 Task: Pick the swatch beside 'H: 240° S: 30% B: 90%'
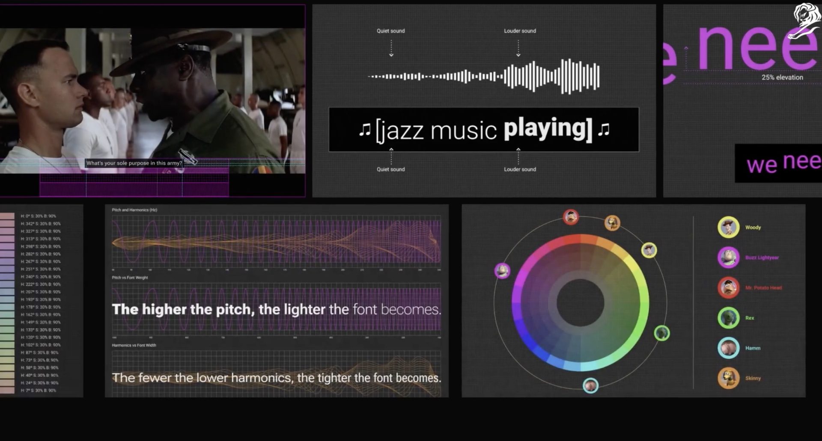click(x=7, y=277)
